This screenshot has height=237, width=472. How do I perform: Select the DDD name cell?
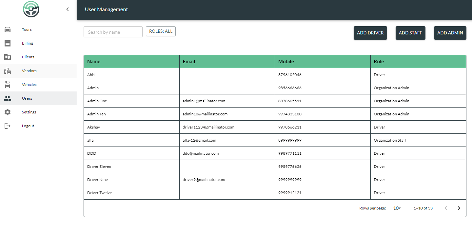pos(131,153)
